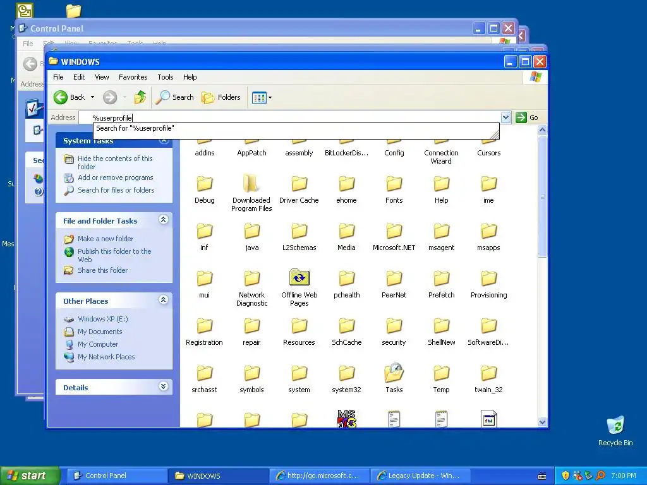647x485 pixels.
Task: Select the SchCache folder icon
Action: tap(347, 326)
